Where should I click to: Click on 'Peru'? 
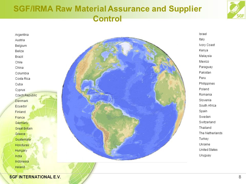(202, 78)
